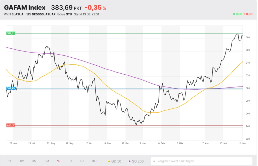Select the 6M chart range
Screen dimensions: 258x166
coord(47,161)
